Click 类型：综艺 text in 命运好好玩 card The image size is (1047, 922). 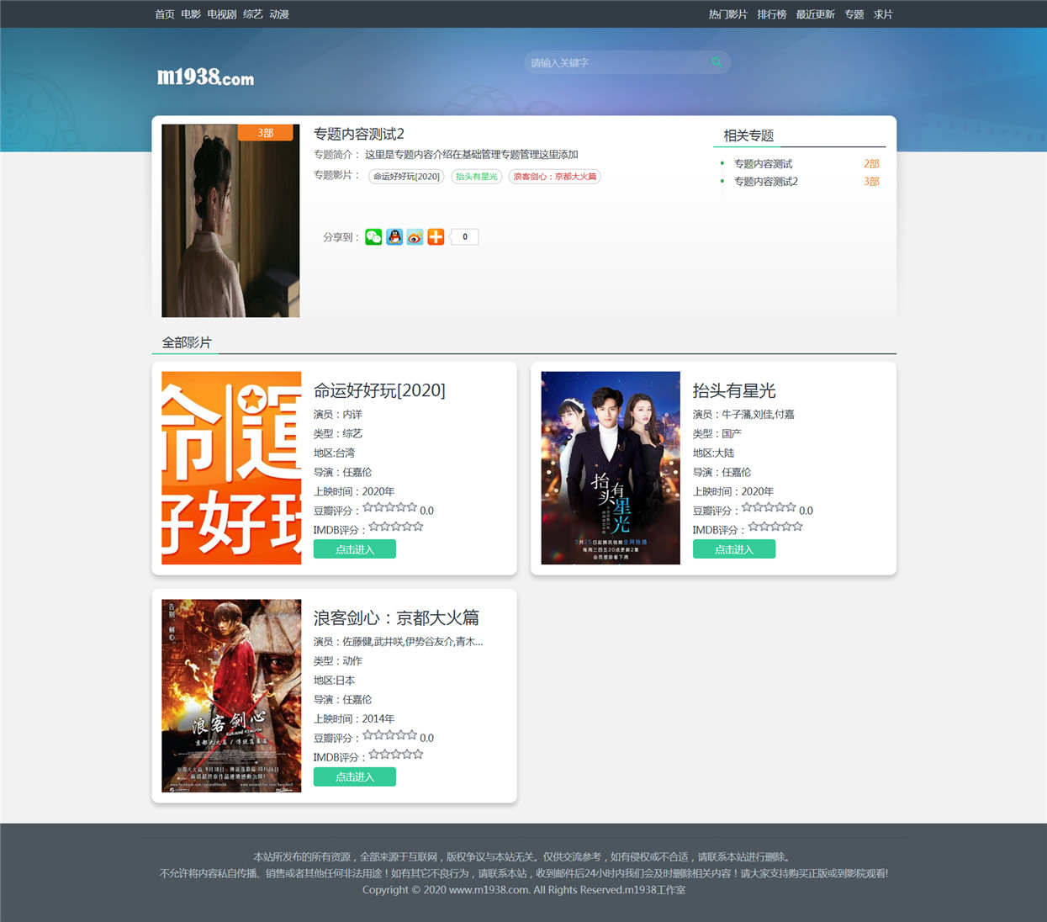pyautogui.click(x=338, y=433)
